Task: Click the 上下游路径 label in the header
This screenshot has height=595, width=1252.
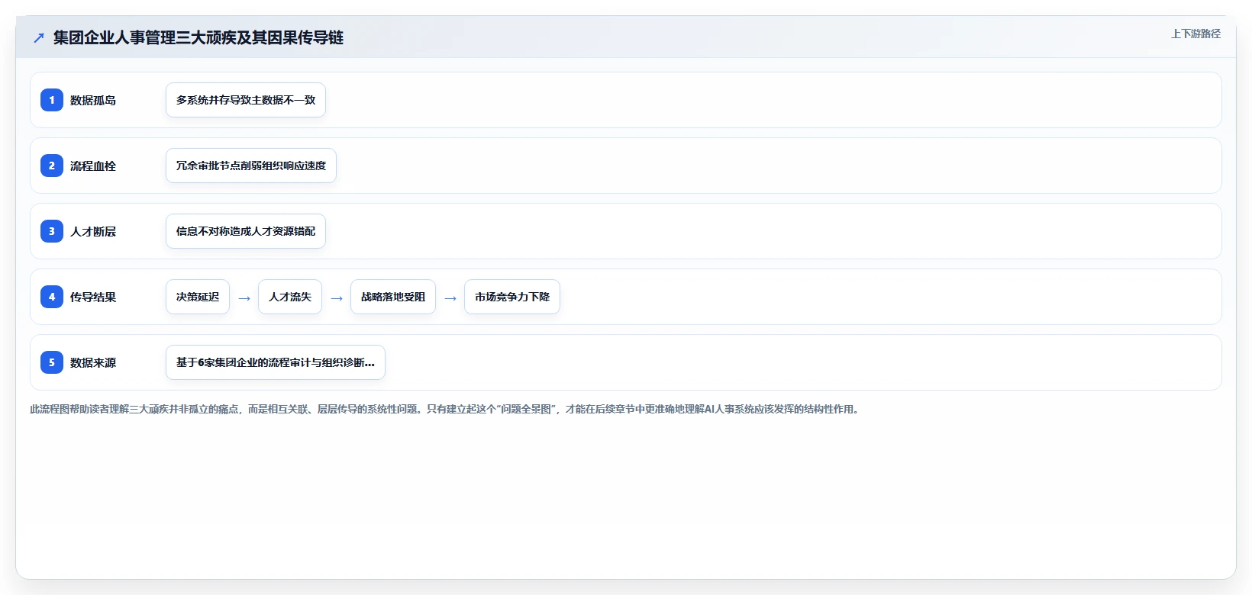Action: pos(1196,34)
